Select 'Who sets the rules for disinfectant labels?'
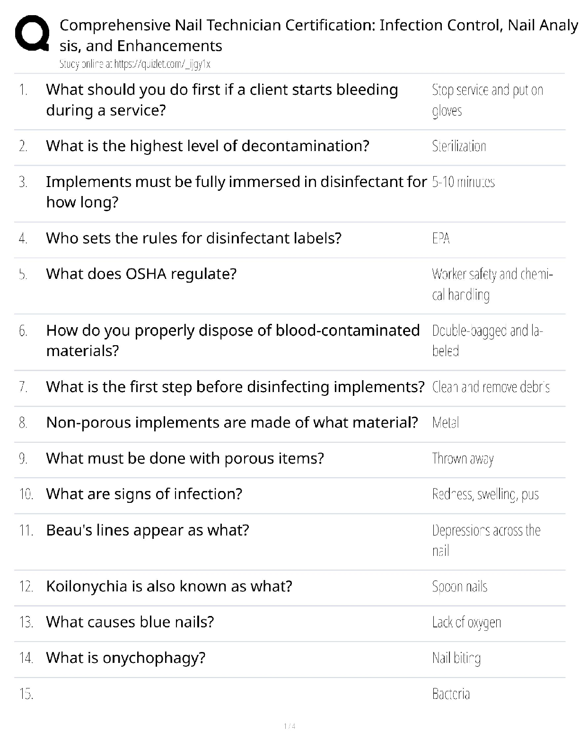This screenshot has height=750, width=579. click(193, 238)
